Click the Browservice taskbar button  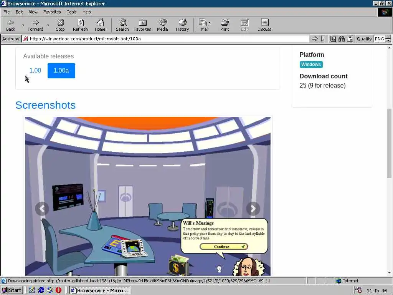click(x=99, y=290)
